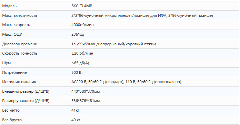Click the 440*580*370мм external size value
Screen dimensions: 240x125
86,91
